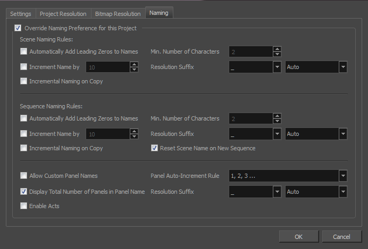Decrease Scene Increment Name by value

point(134,70)
